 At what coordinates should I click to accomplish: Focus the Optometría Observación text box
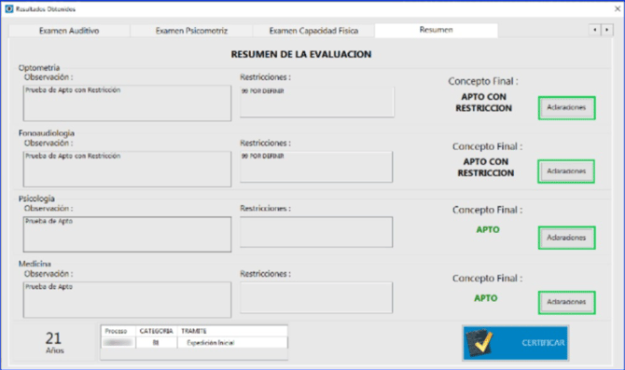pos(127,103)
